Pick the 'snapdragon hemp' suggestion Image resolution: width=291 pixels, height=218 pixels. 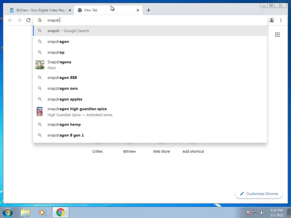[x=150, y=124]
